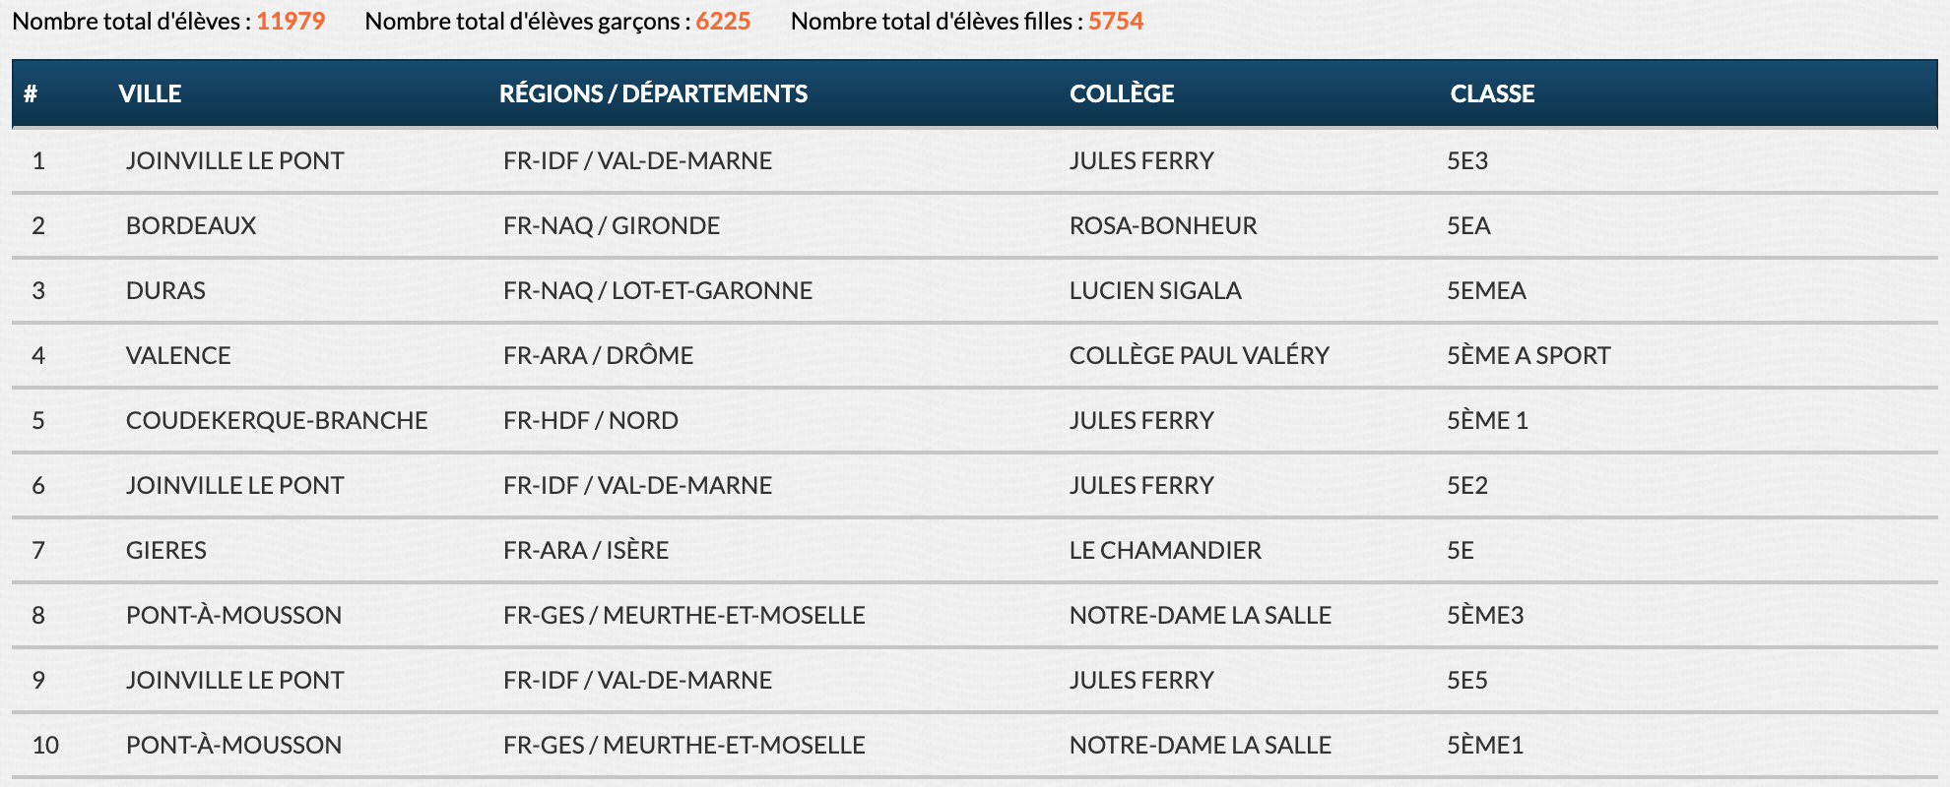
Task: Click the FR-ARA / ISÈRE region cell
Action: pos(586,550)
